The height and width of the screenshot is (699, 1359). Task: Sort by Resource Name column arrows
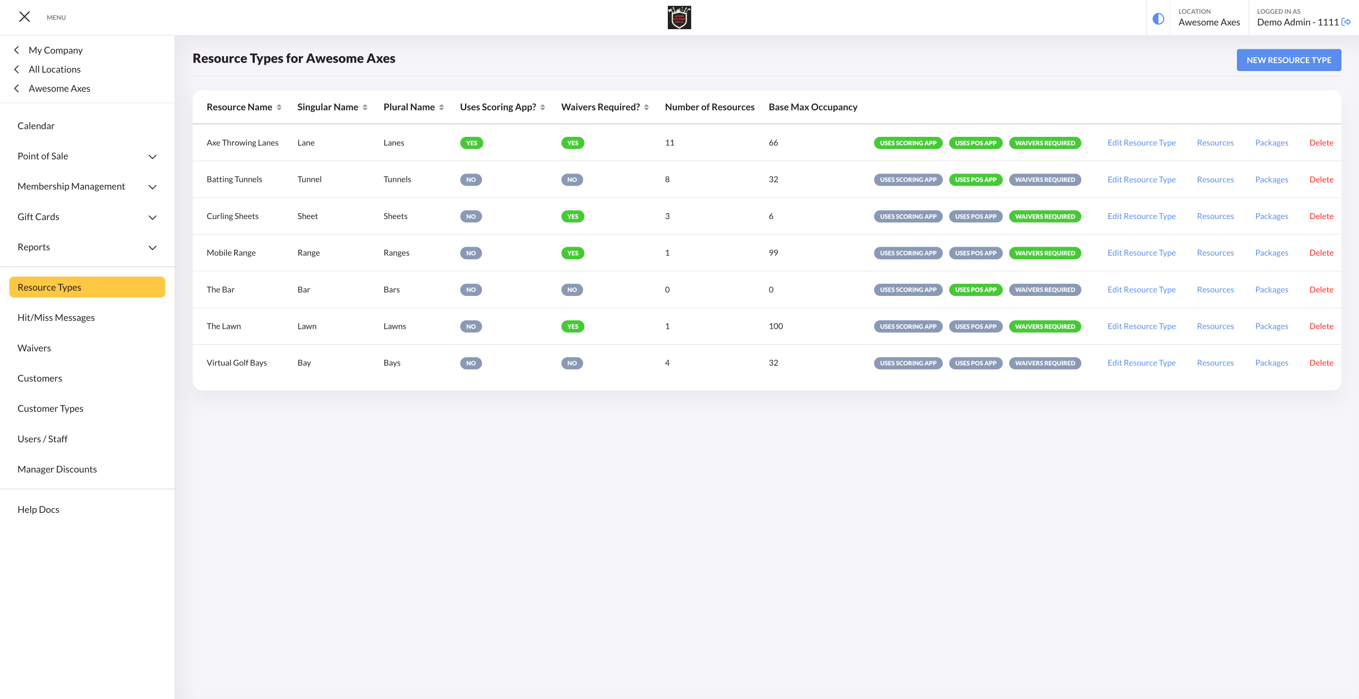279,107
